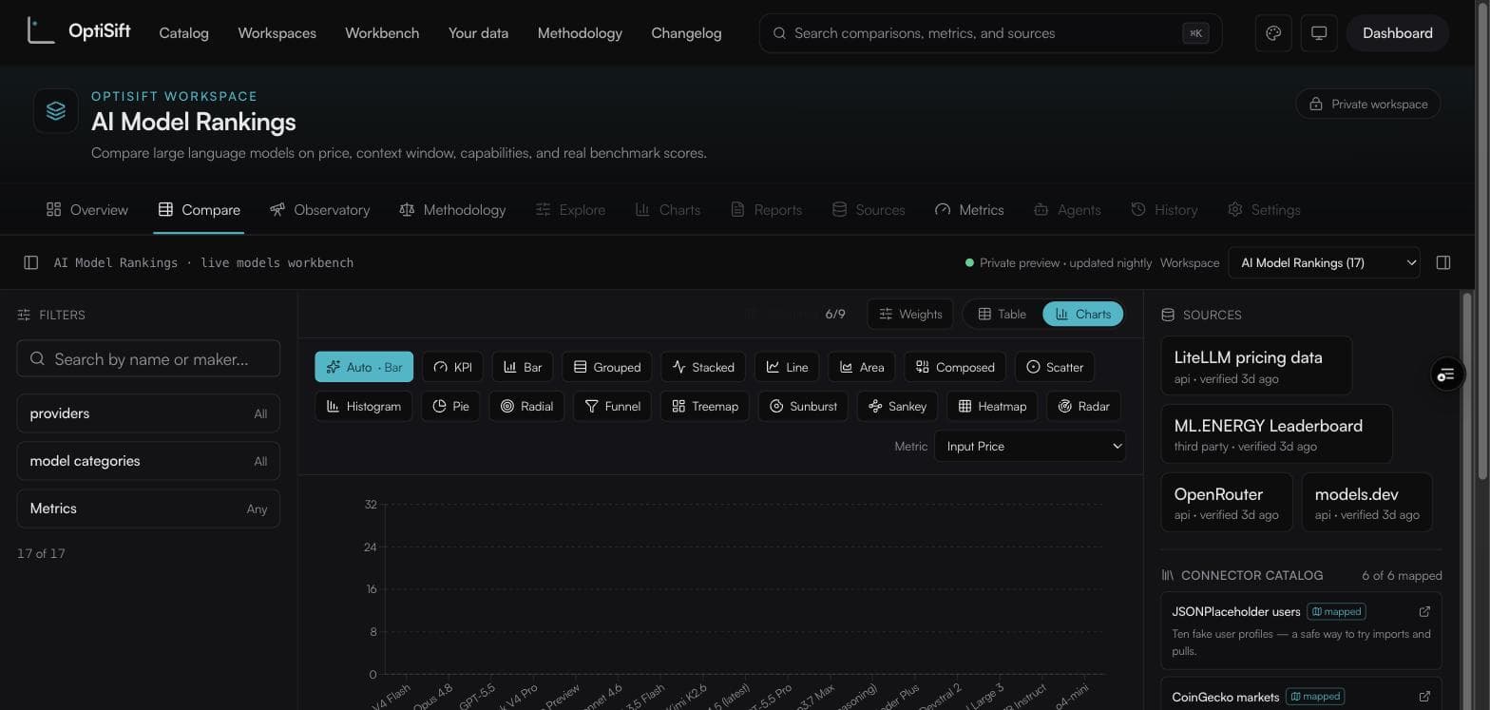Open the History tab

click(1164, 209)
